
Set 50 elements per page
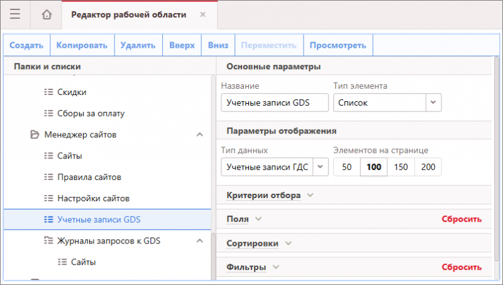coord(346,167)
